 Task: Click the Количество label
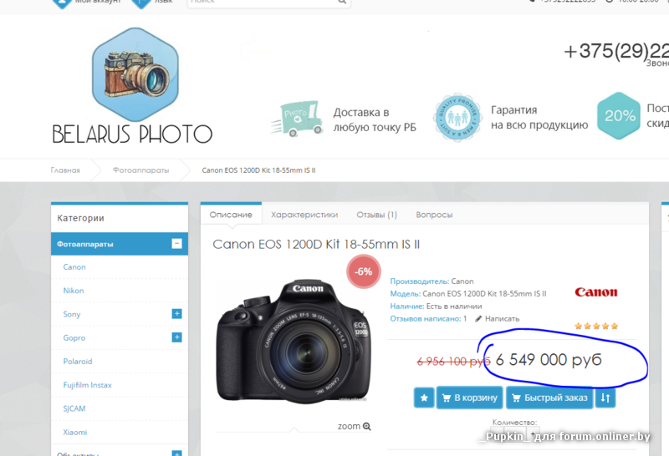[x=514, y=423]
